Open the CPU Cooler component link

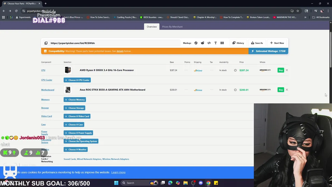tap(47, 80)
